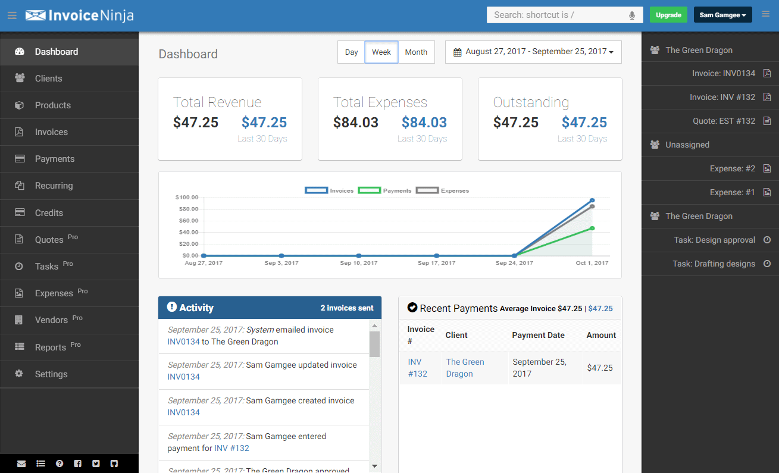This screenshot has height=473, width=779.
Task: Click the image icon beside Expense: #2
Action: click(x=767, y=168)
